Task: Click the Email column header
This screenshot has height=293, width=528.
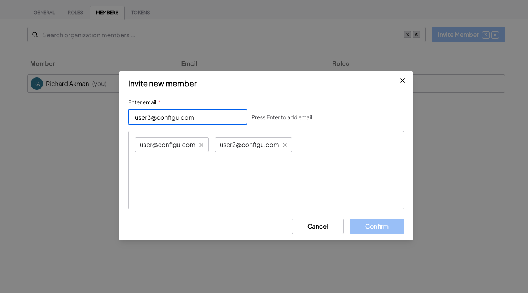Action: [189, 63]
